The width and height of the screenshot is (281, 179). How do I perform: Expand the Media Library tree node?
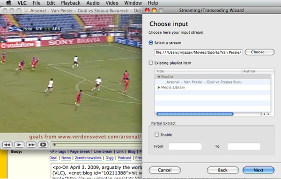159,87
